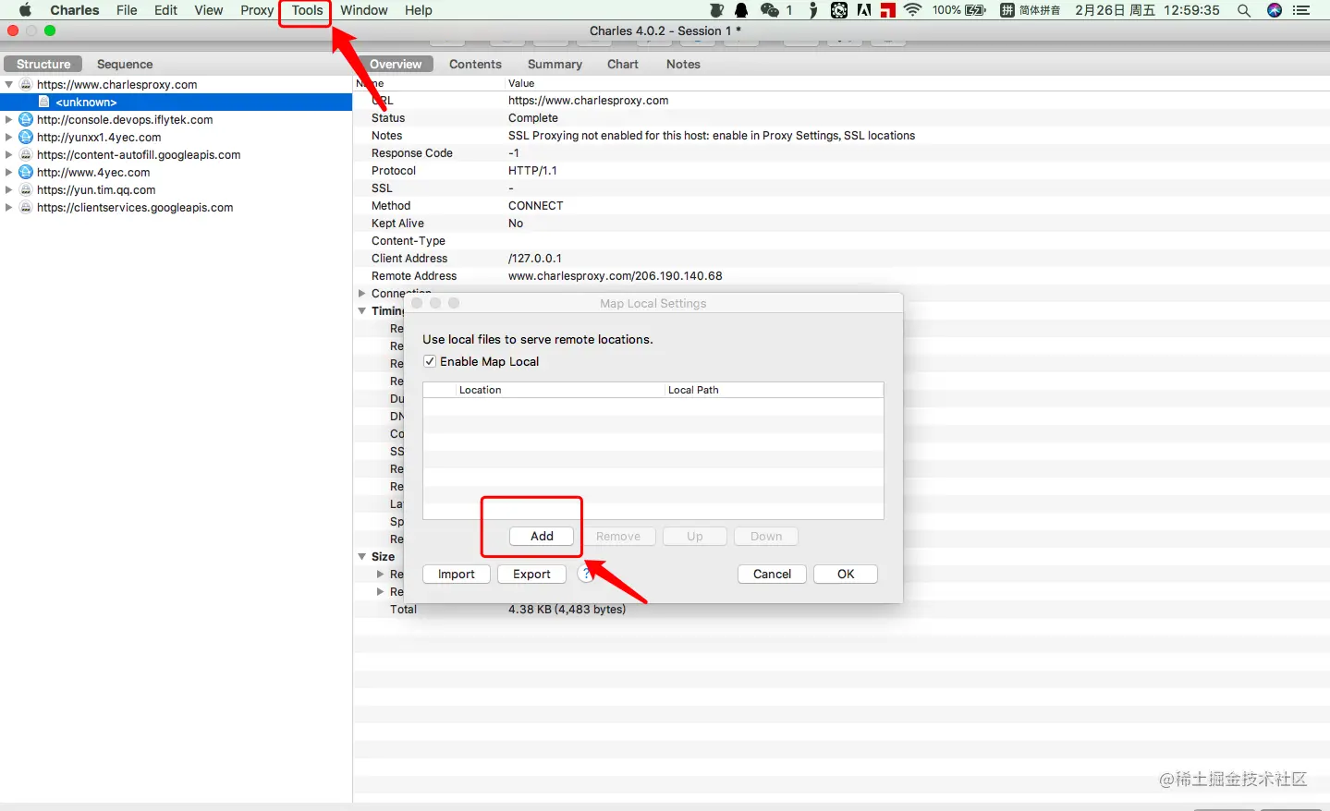Click the lock icon for yun.tim.qq.com

coord(26,189)
